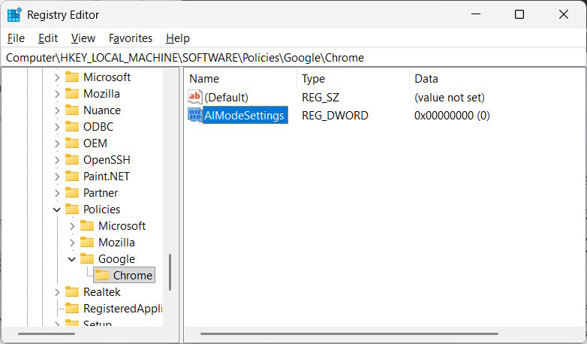
Task: Select the Microsoft folder icon above Mozilla under SOFTWARE
Action: [x=72, y=77]
